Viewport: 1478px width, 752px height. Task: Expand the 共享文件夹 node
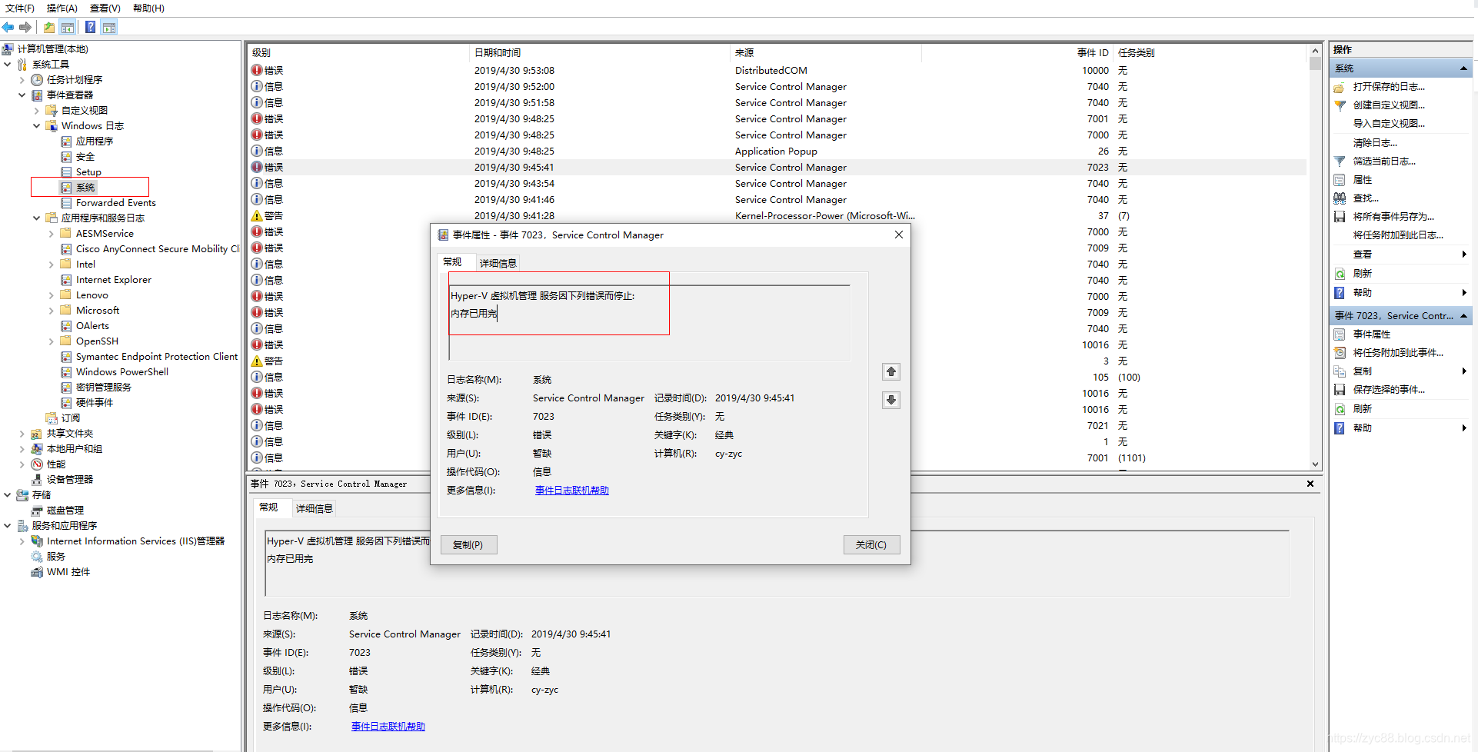pyautogui.click(x=22, y=434)
